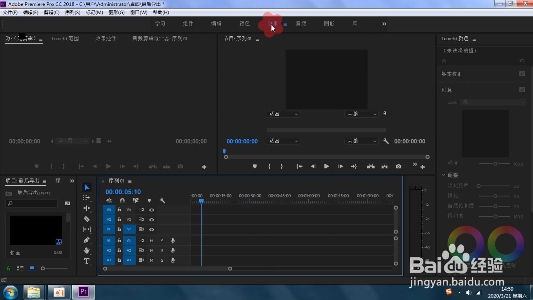Uncheck the 创意 checkbox

[x=522, y=89]
